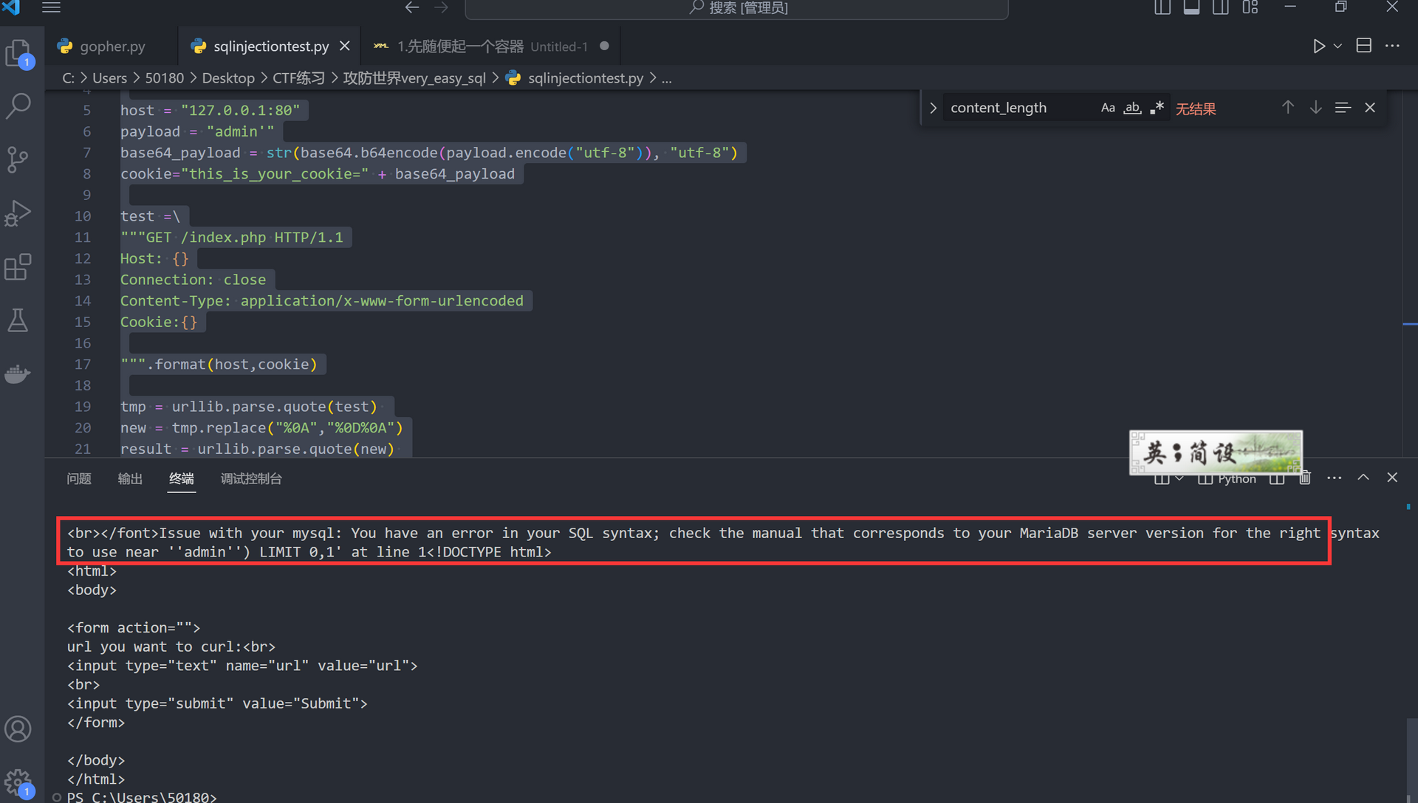Open the Extensions view

click(x=18, y=267)
